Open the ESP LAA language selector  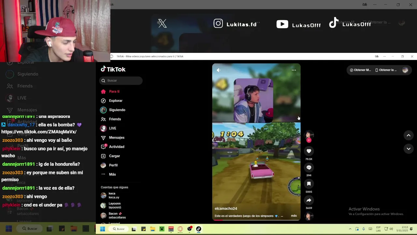(378, 229)
